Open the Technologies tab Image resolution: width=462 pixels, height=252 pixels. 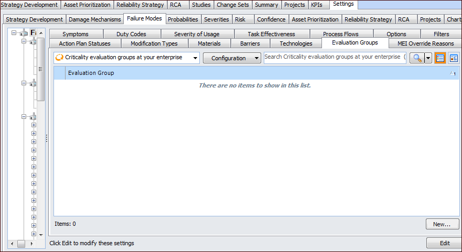(x=296, y=43)
